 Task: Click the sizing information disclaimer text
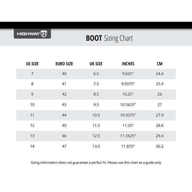click(x=96, y=163)
